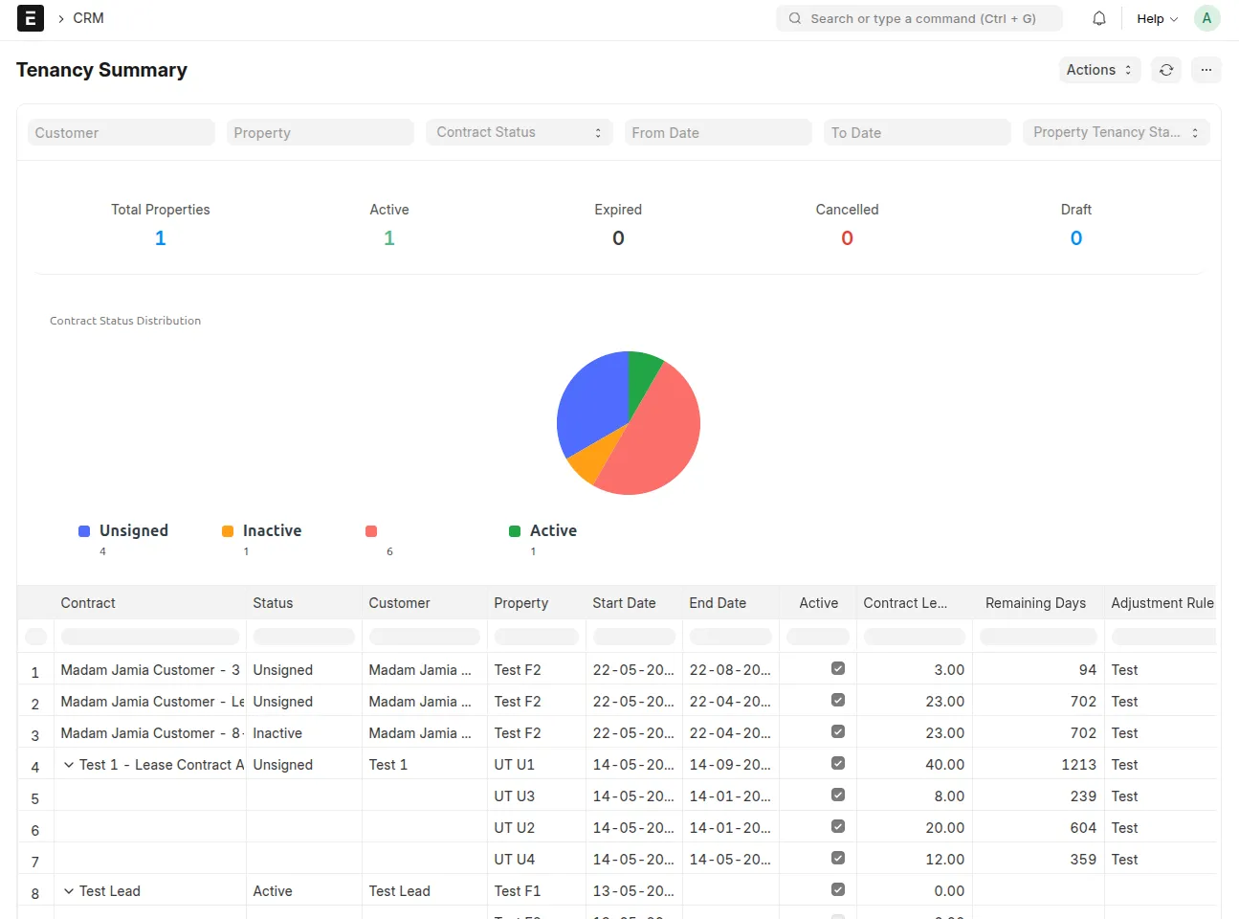Refresh the Tenancy Summary report
1239x919 pixels.
coord(1166,70)
